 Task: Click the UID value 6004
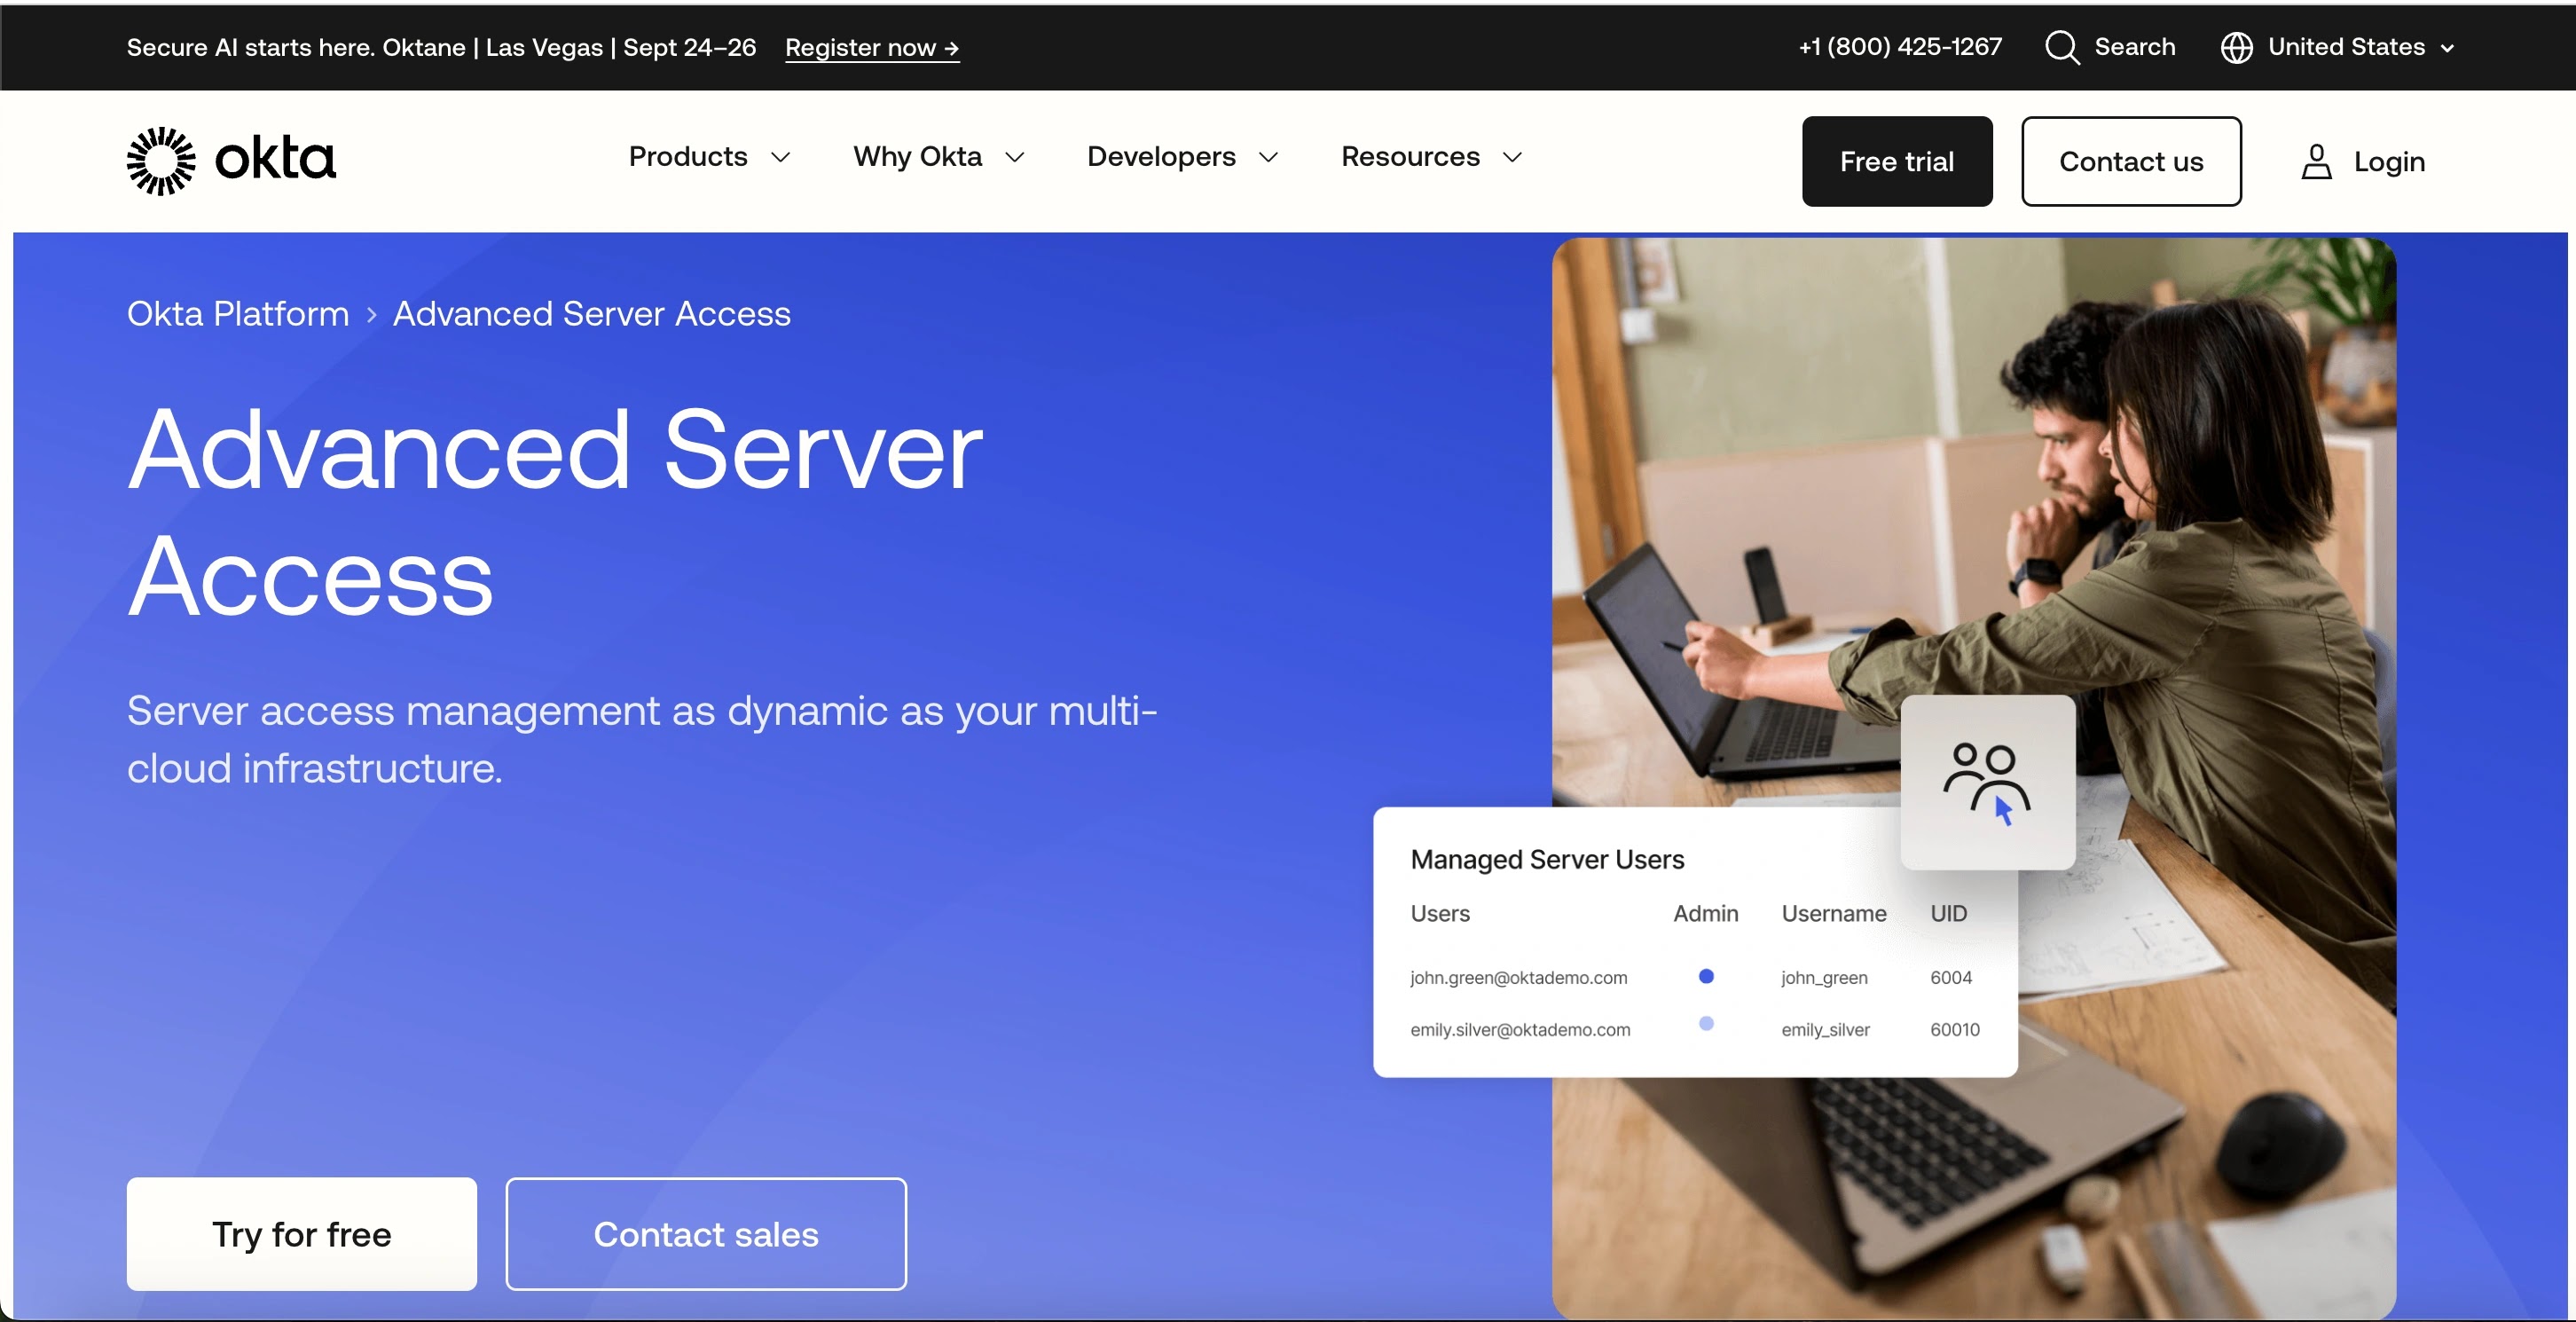[x=1950, y=977]
